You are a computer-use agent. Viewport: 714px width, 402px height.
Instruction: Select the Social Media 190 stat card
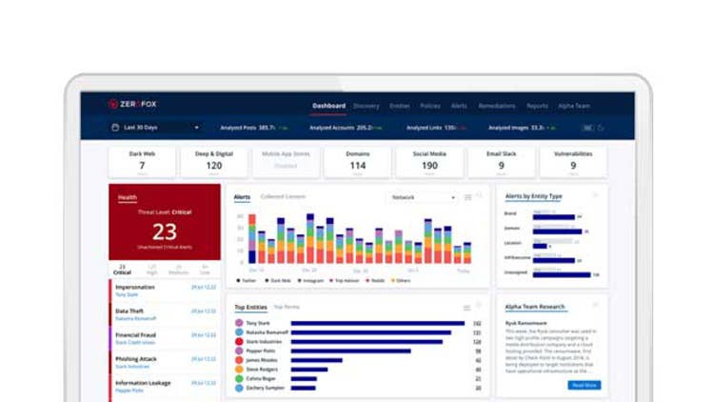[x=429, y=162]
